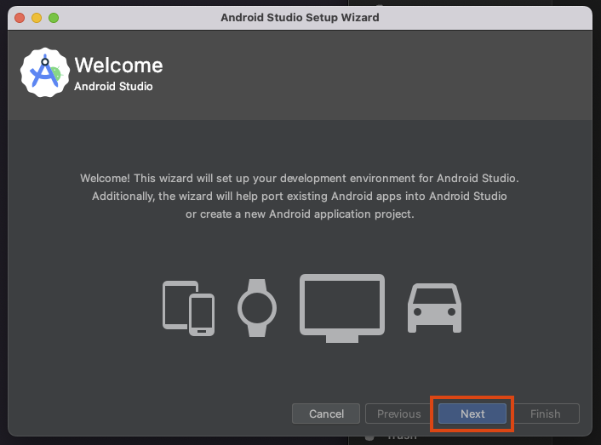Select the Android Auto car icon
601x445 pixels.
coord(434,308)
